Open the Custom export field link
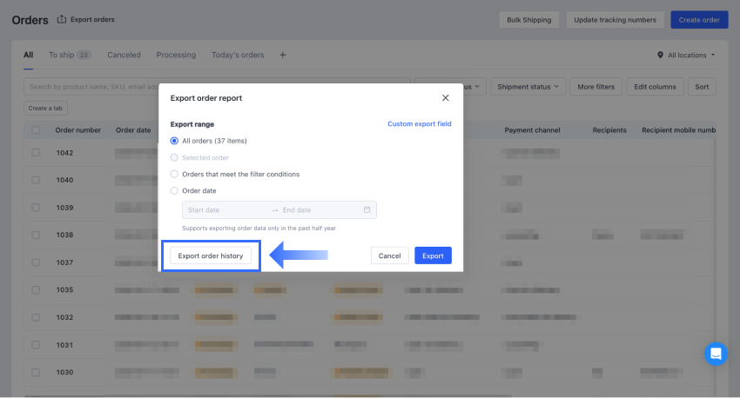Image resolution: width=740 pixels, height=398 pixels. coord(420,124)
